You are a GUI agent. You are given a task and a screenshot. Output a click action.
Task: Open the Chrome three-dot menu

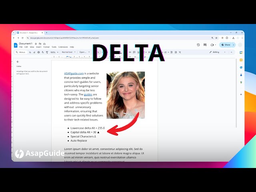click(x=242, y=38)
